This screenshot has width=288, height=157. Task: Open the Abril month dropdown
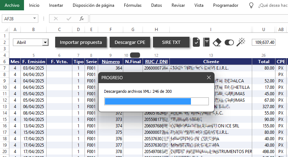[x=45, y=42]
